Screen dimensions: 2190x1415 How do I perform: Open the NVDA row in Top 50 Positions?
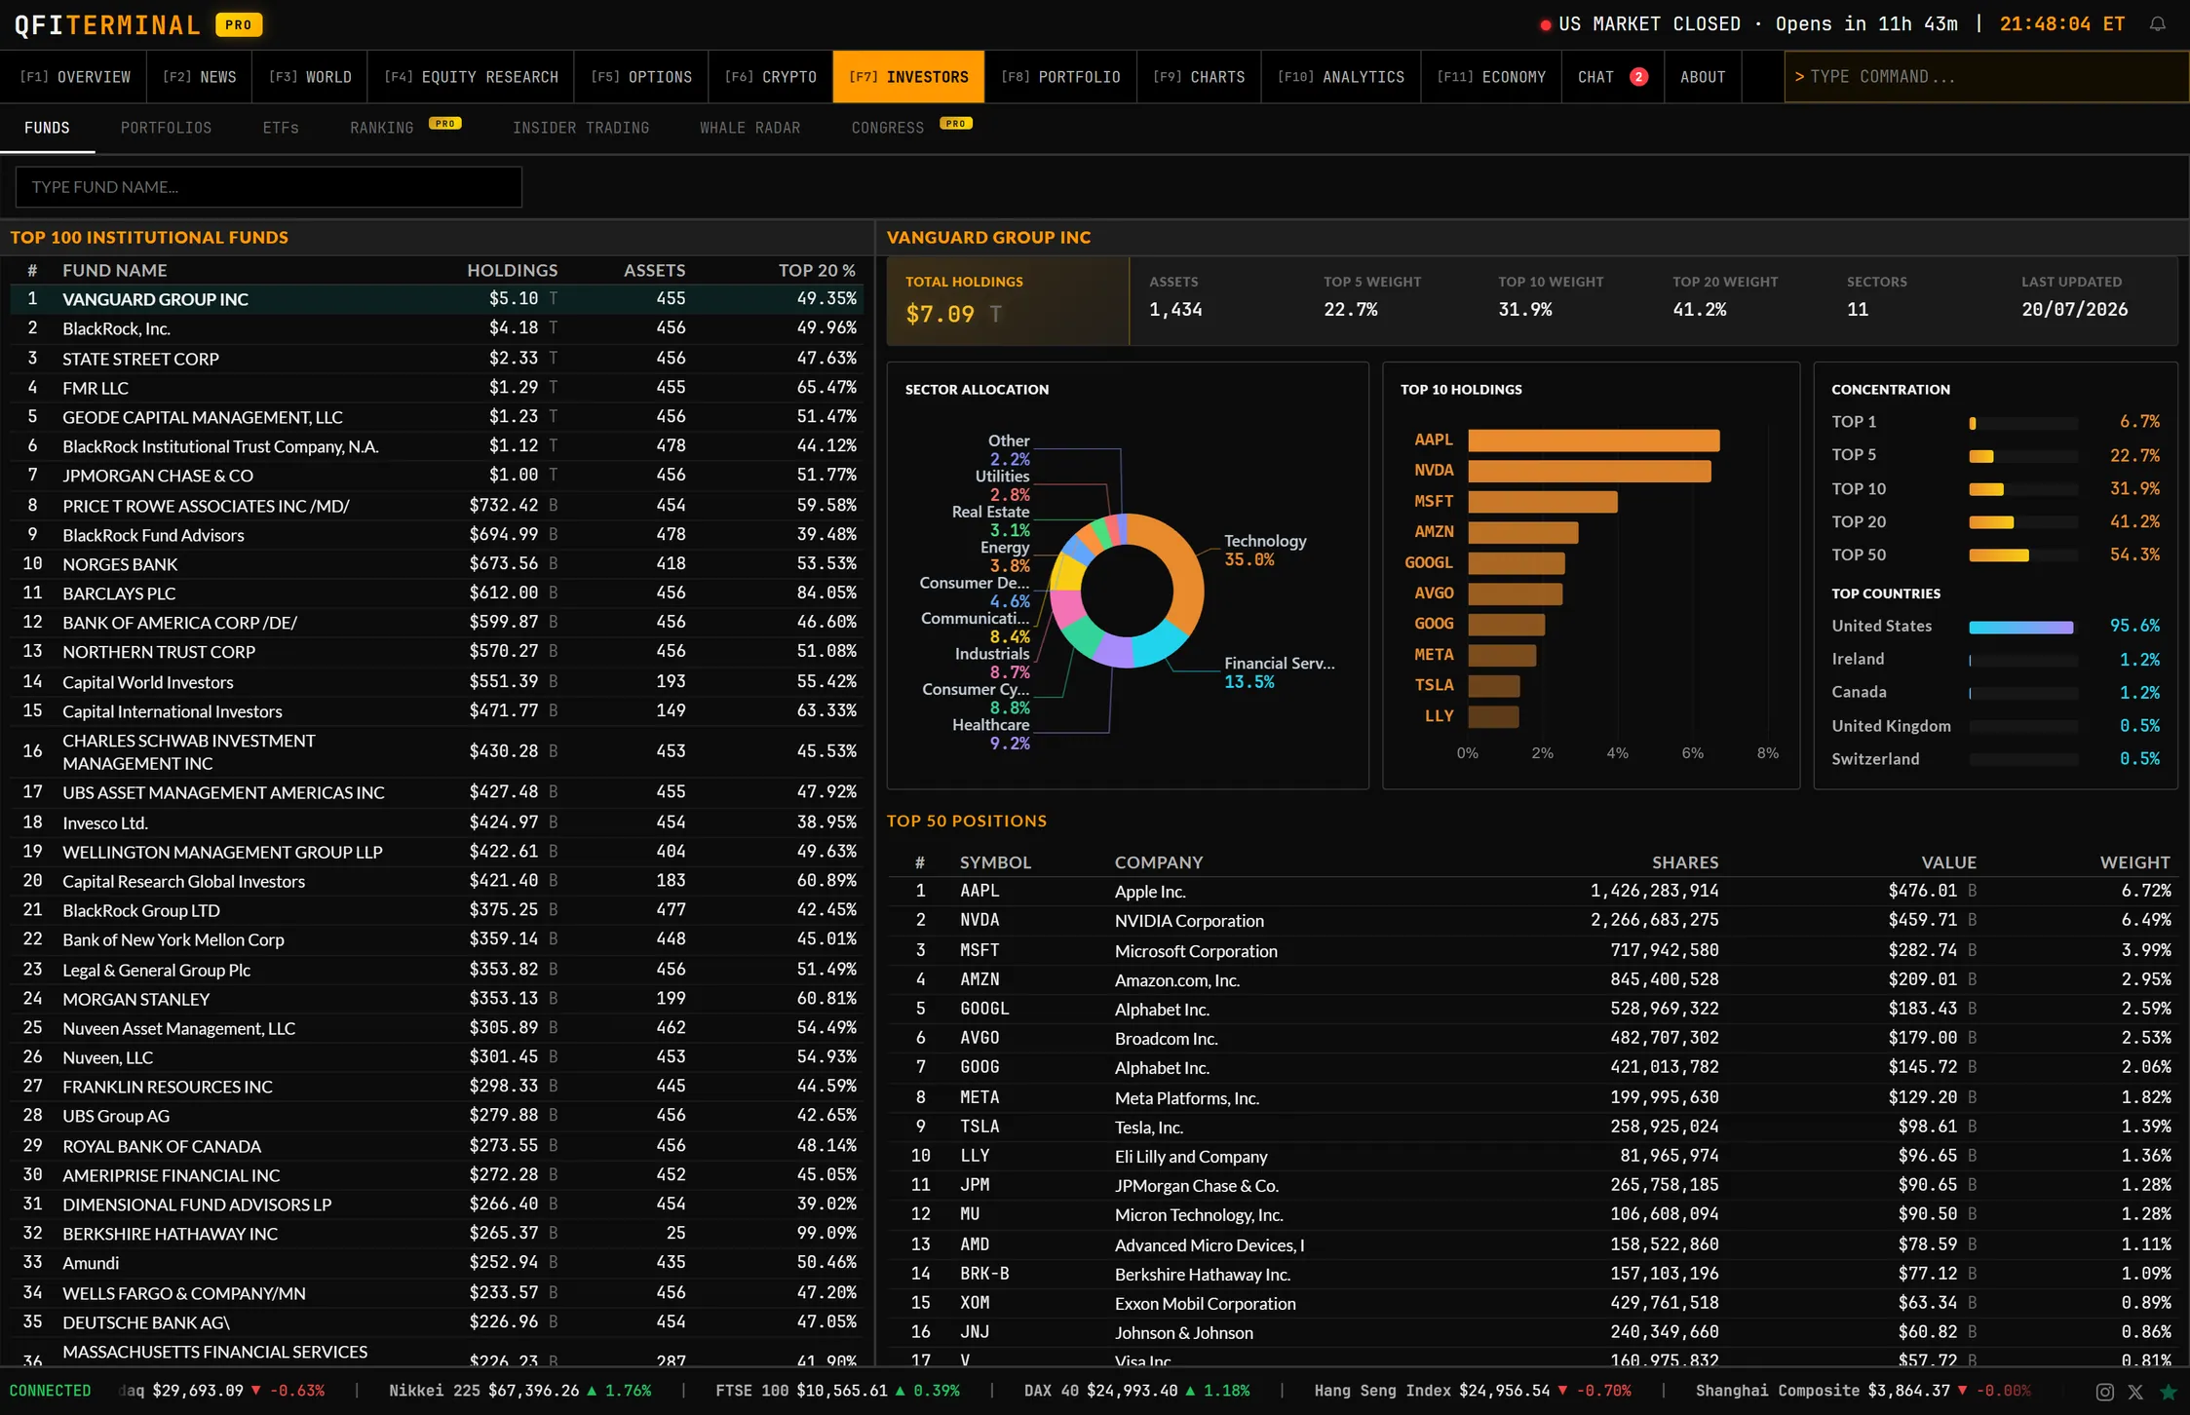(x=1531, y=921)
